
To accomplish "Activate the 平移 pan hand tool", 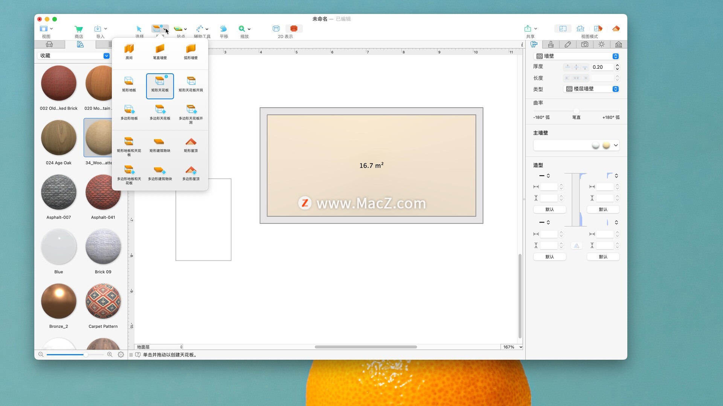I will point(224,29).
